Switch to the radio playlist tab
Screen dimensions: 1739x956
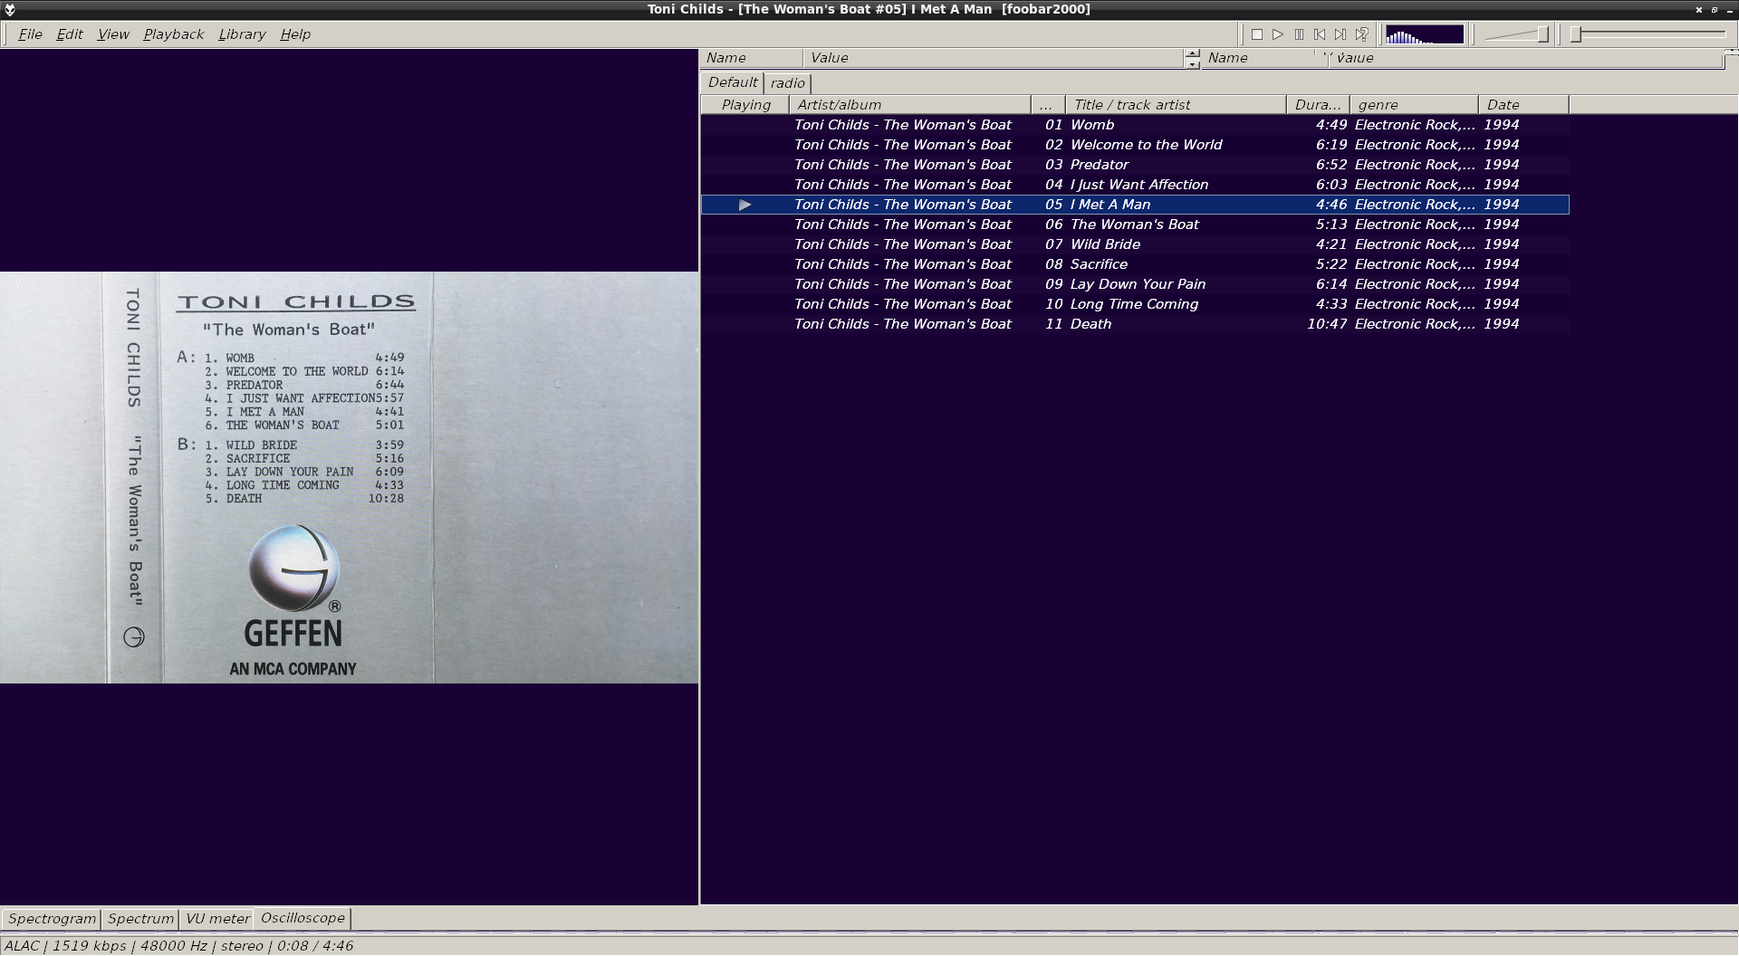(x=788, y=83)
